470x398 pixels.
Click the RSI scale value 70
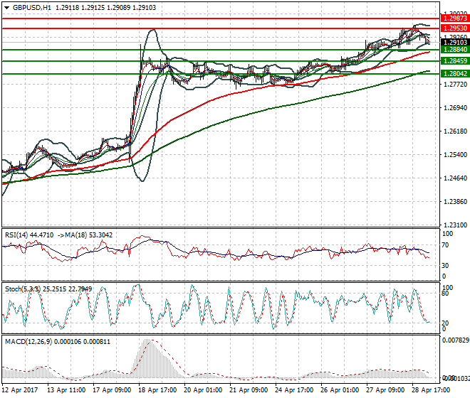click(445, 245)
